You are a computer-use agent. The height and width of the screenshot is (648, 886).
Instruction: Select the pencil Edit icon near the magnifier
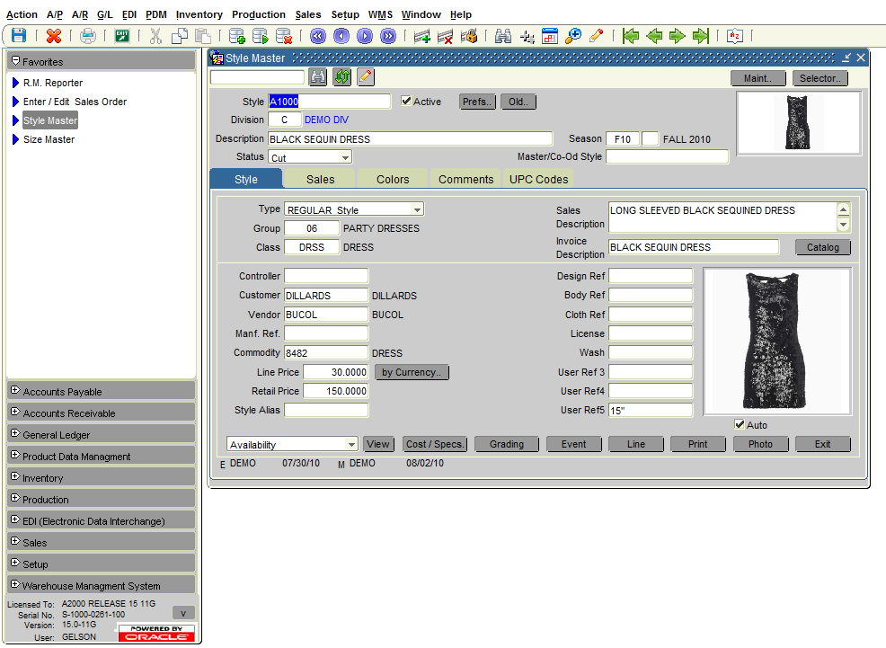click(596, 35)
